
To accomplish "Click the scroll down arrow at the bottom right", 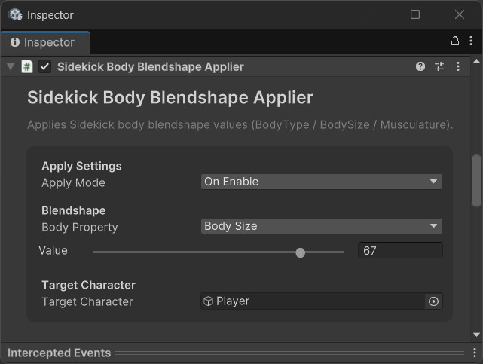I will click(476, 334).
